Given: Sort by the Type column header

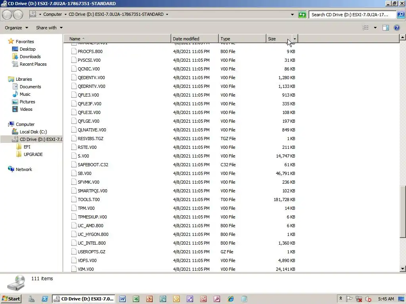Looking at the screenshot, I should (242, 39).
